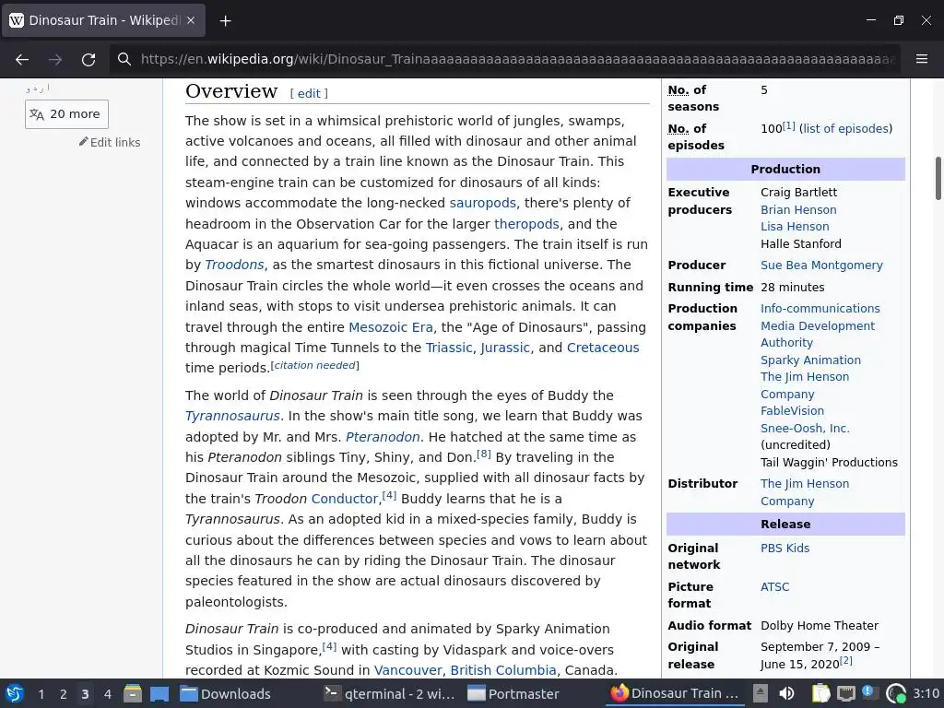Reload the Dinosaur Train page
This screenshot has width=944, height=708.
click(88, 59)
